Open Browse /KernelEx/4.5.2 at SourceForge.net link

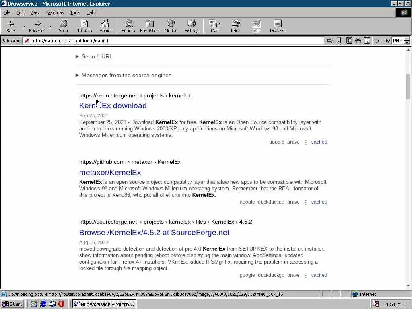coord(154,232)
